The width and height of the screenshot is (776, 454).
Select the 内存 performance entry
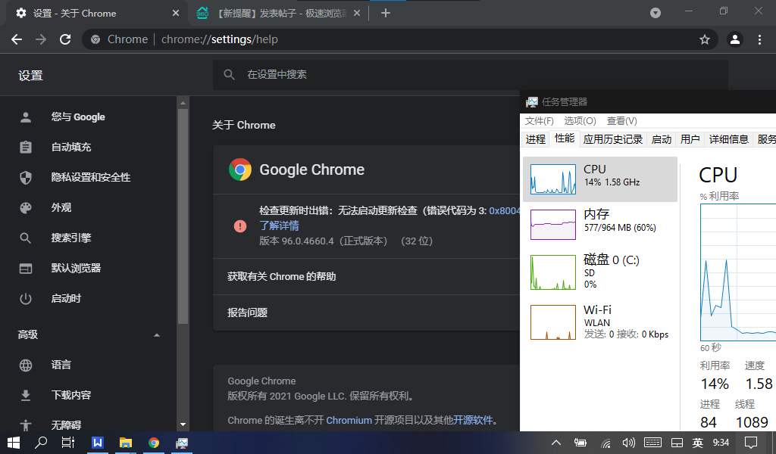coord(600,225)
